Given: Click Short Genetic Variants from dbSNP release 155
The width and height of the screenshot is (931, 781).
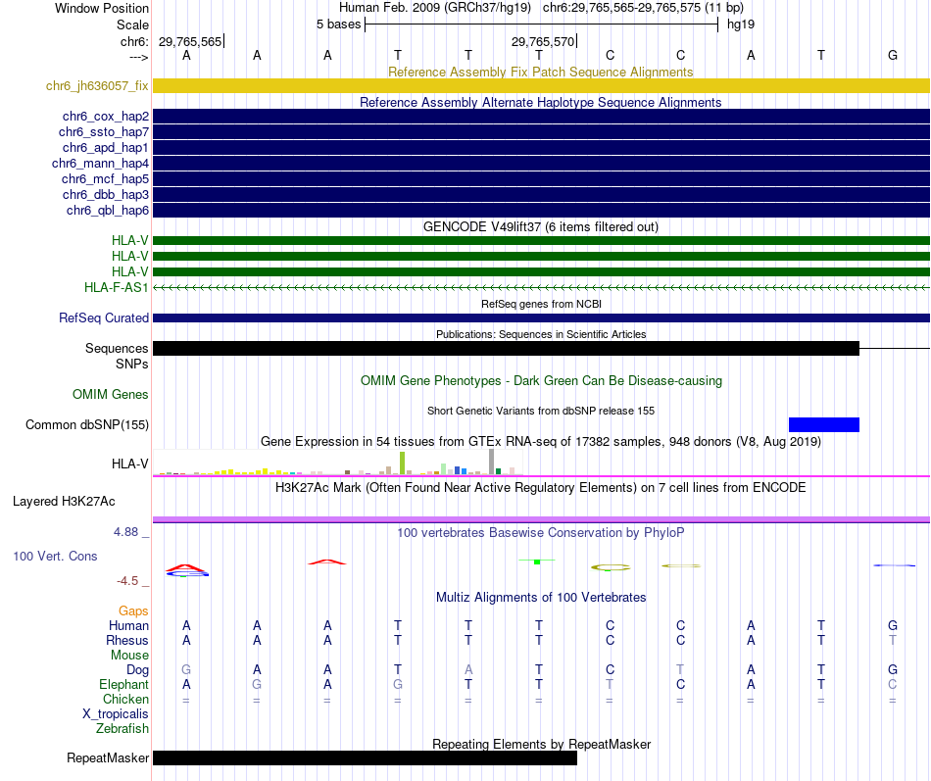Looking at the screenshot, I should (541, 411).
